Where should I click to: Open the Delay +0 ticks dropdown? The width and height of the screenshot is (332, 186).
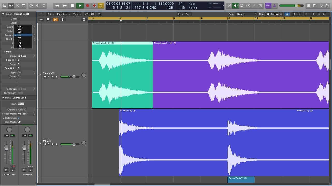26,56
